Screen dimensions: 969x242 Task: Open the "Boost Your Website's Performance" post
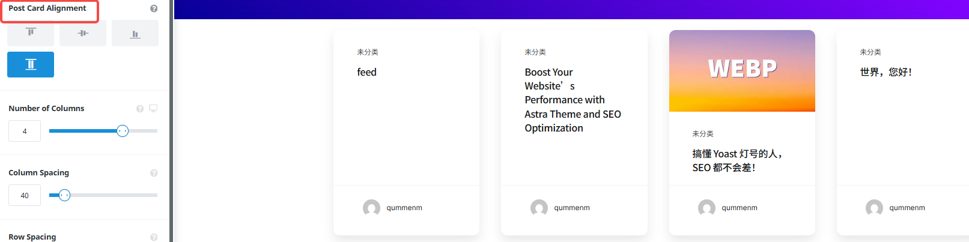[572, 100]
